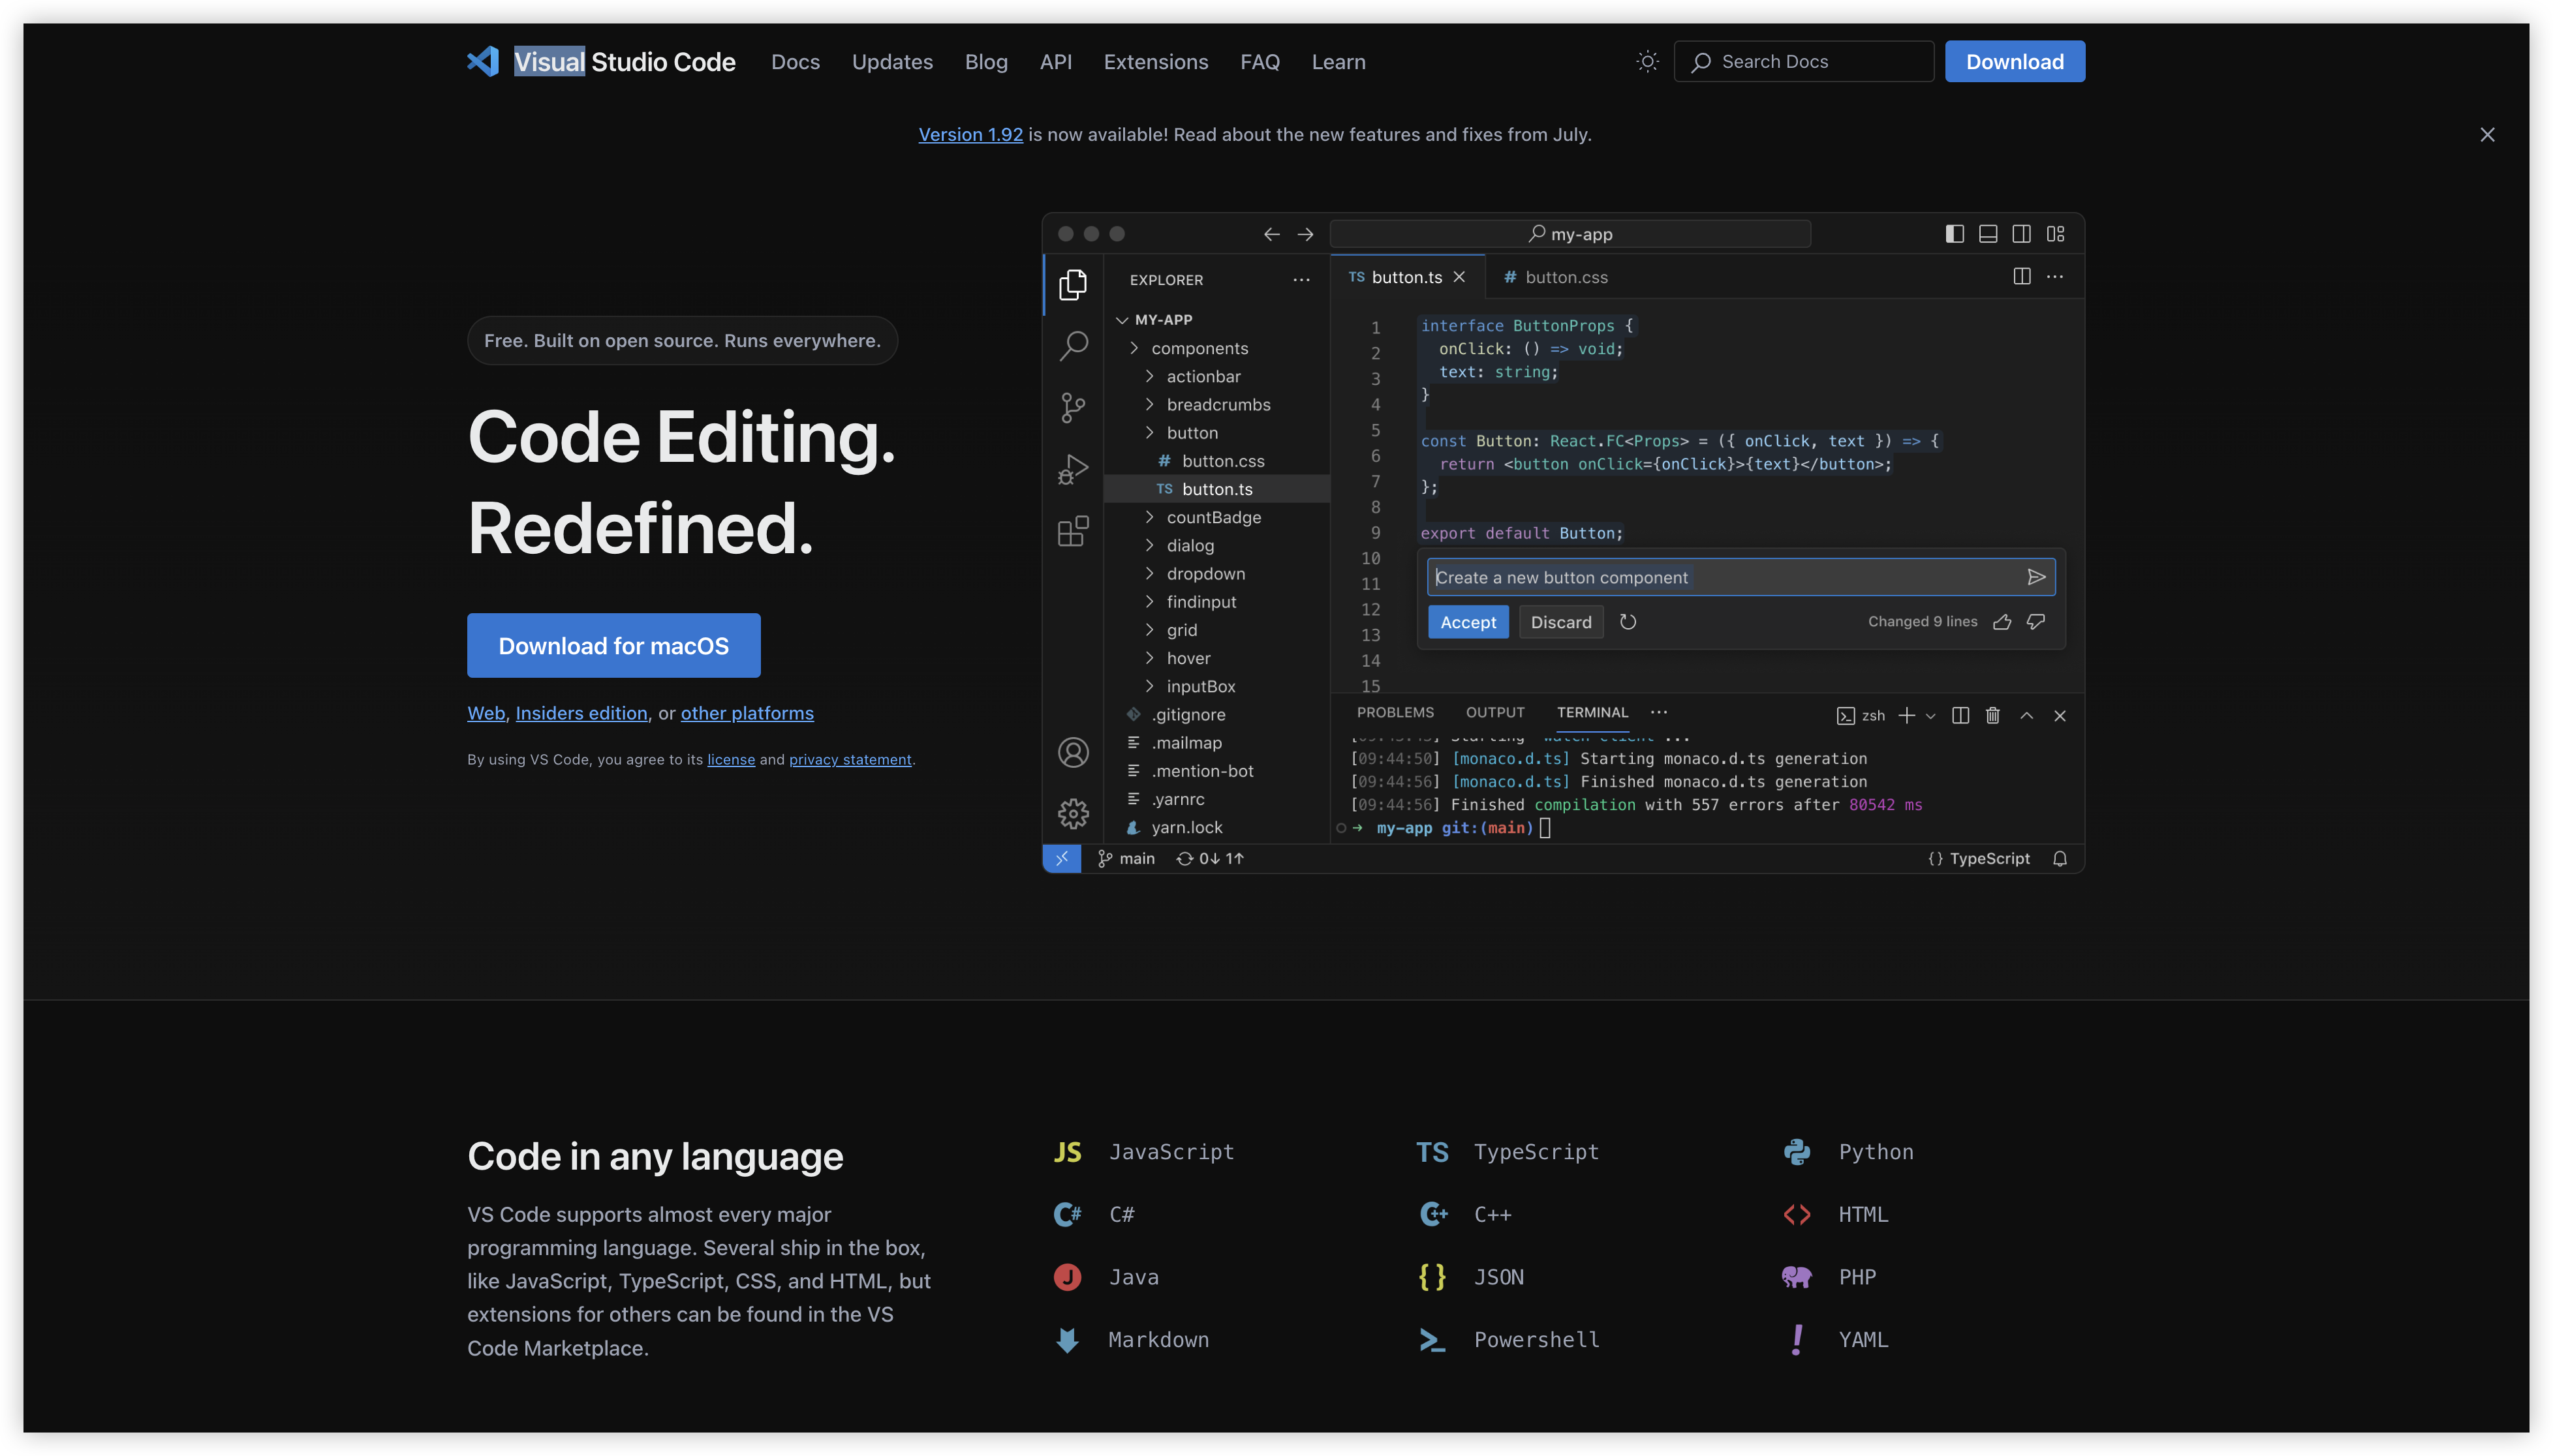Expand the countBadge folder
The image size is (2553, 1456).
coord(1213,517)
